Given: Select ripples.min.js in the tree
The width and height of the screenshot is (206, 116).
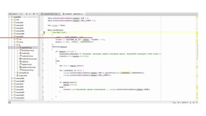Looking at the screenshot, I should coord(27,64).
